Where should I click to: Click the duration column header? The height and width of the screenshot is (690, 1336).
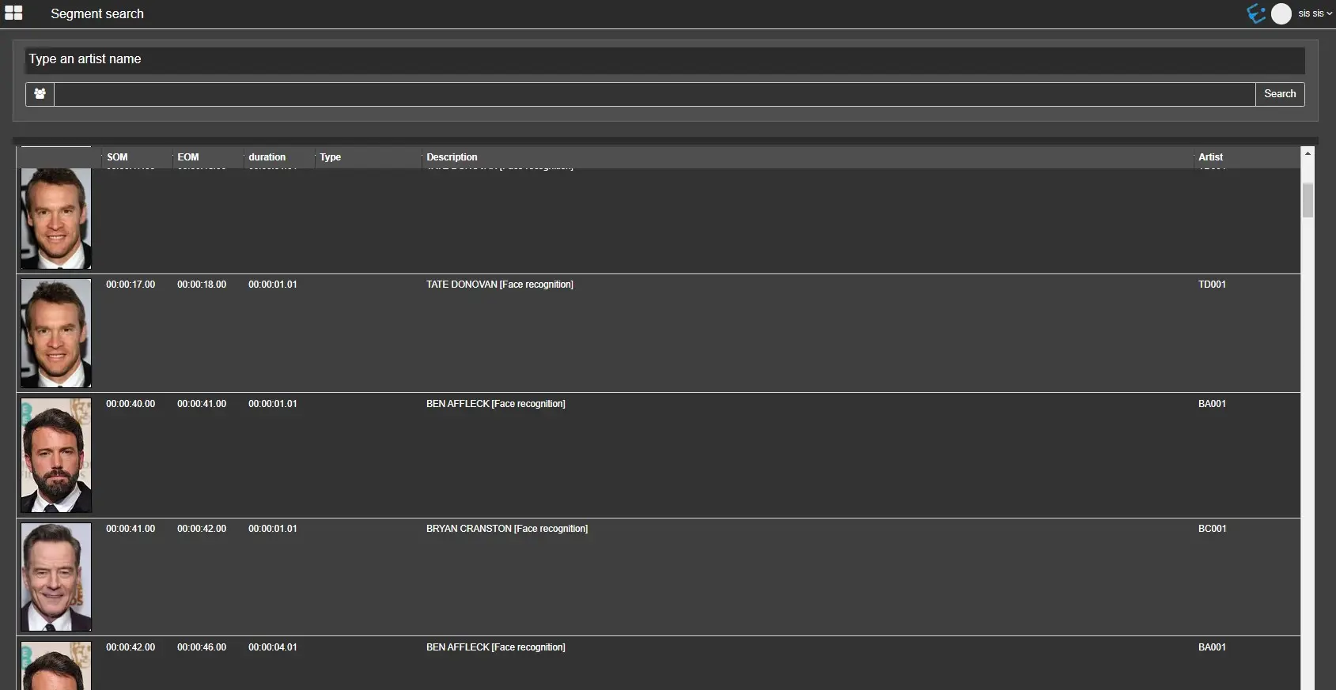(x=267, y=157)
